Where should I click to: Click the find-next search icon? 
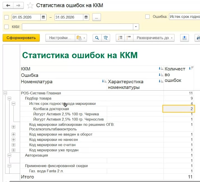(106, 38)
